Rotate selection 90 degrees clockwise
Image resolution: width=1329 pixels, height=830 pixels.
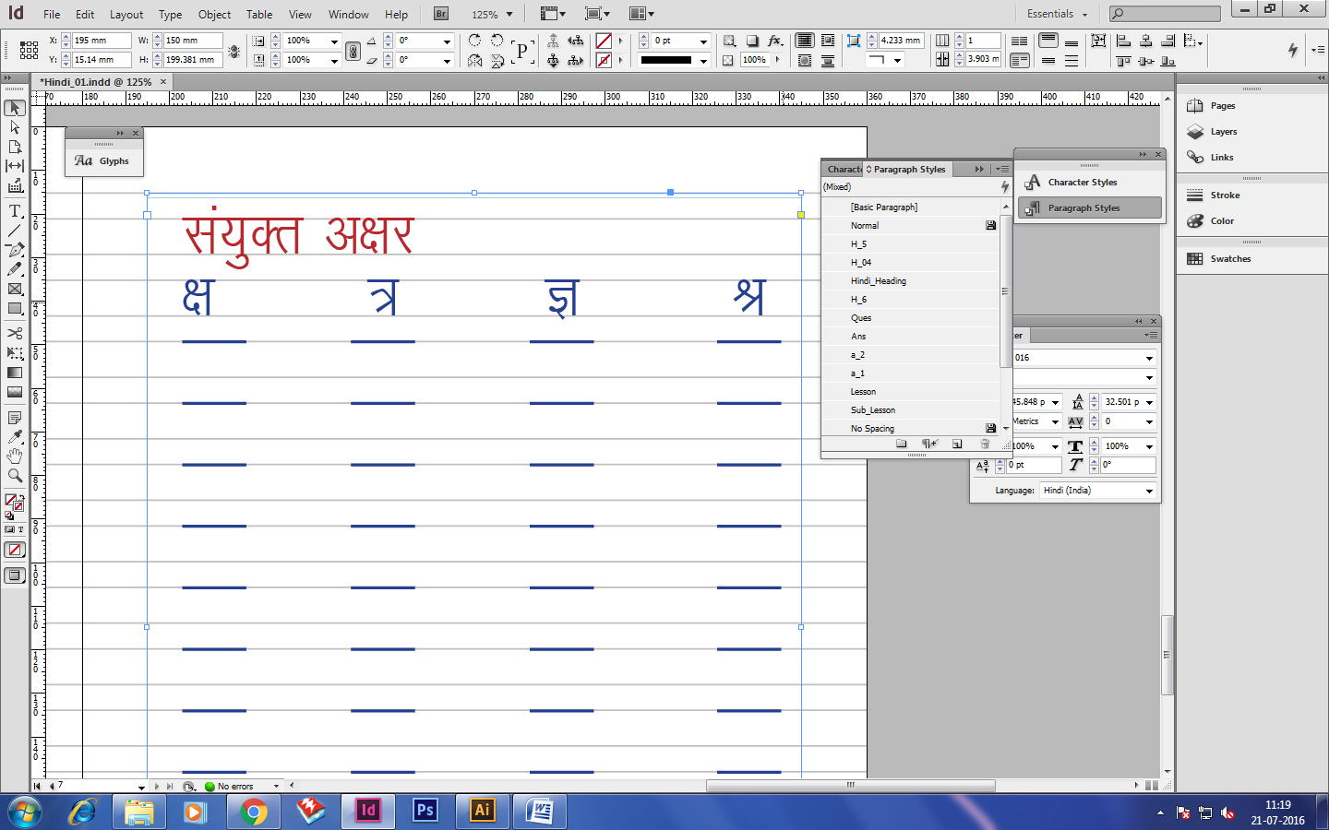tap(474, 41)
